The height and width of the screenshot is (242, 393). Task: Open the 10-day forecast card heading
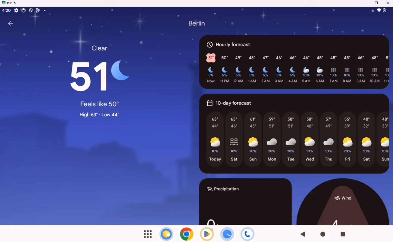pos(233,103)
